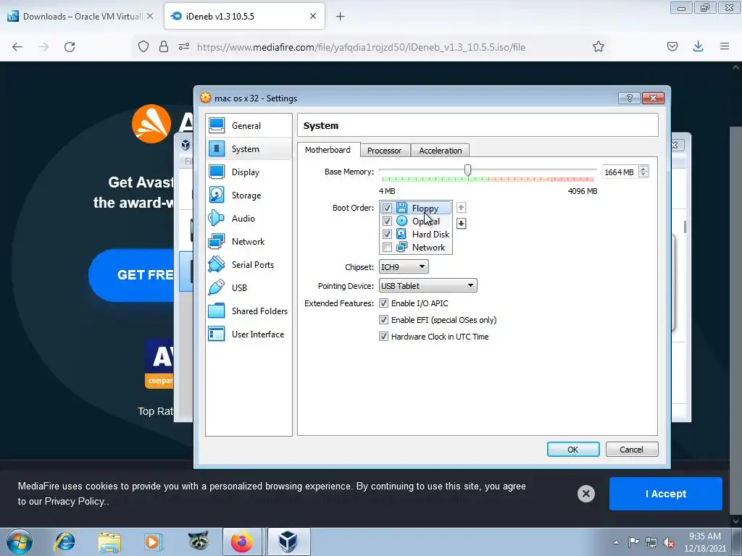
Task: Open Firefox hamburger menu
Action: pyautogui.click(x=725, y=46)
